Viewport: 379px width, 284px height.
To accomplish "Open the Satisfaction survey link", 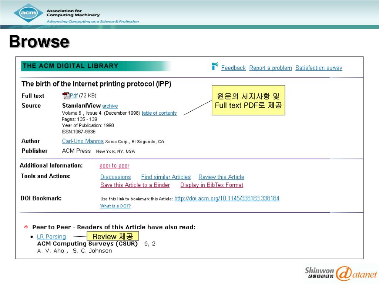I will point(319,68).
